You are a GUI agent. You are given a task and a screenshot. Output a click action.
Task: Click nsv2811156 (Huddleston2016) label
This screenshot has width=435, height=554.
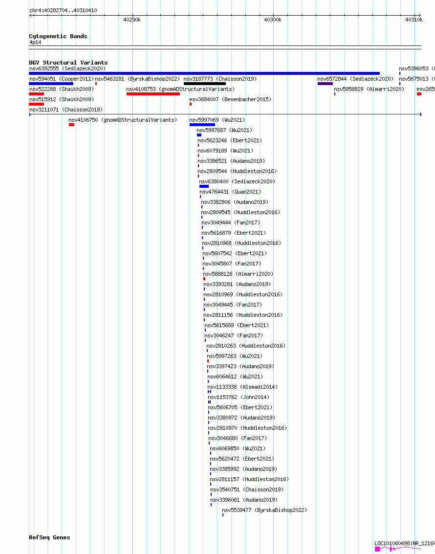243,314
